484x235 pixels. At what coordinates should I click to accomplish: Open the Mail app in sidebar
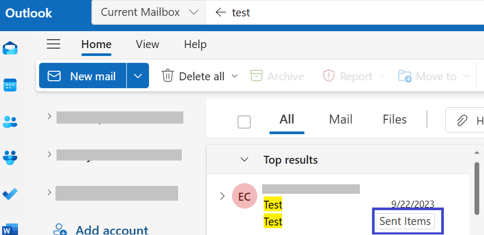[x=10, y=48]
